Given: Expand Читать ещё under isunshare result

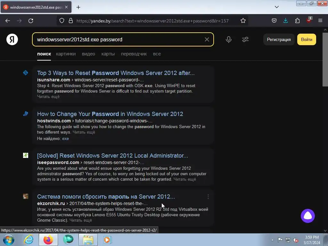Looking at the screenshot, I should 48,97.
